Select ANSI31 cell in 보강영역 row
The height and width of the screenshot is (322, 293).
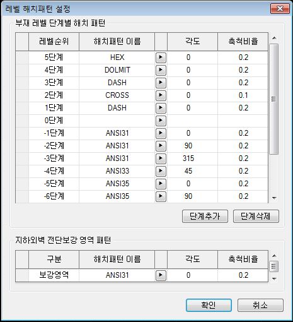117,275
